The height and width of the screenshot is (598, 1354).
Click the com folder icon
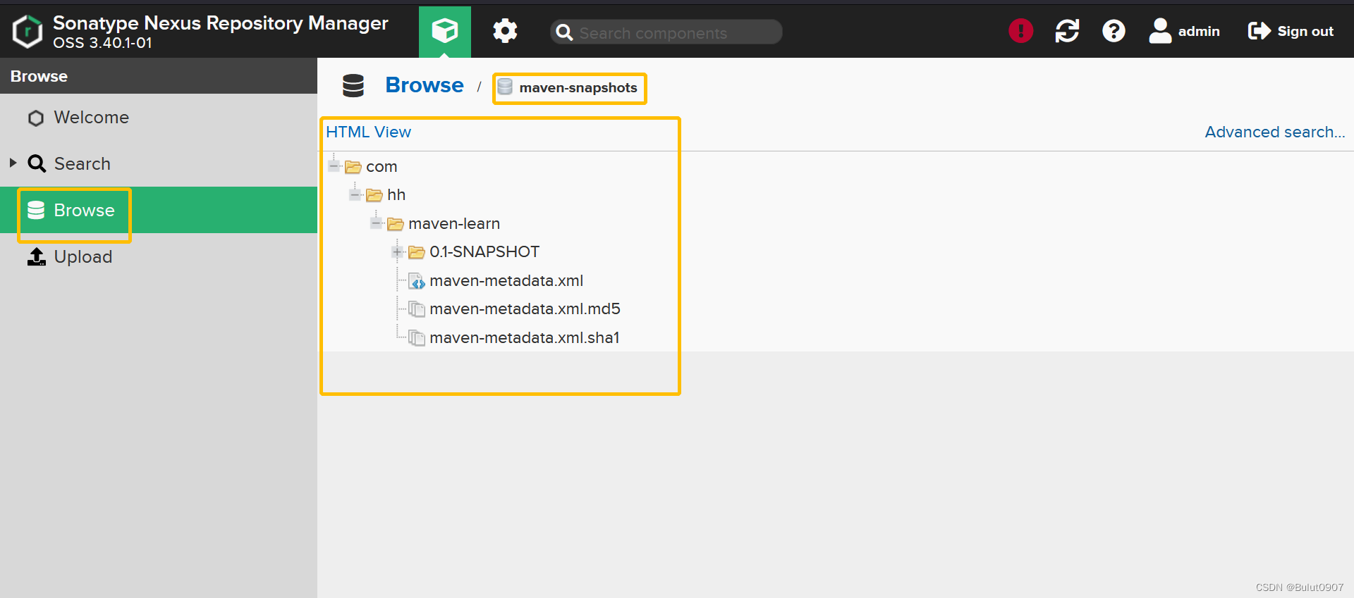click(x=353, y=167)
